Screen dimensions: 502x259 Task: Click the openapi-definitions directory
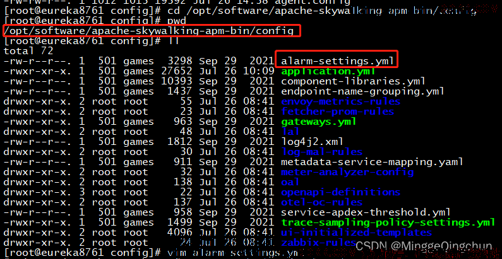click(x=340, y=192)
